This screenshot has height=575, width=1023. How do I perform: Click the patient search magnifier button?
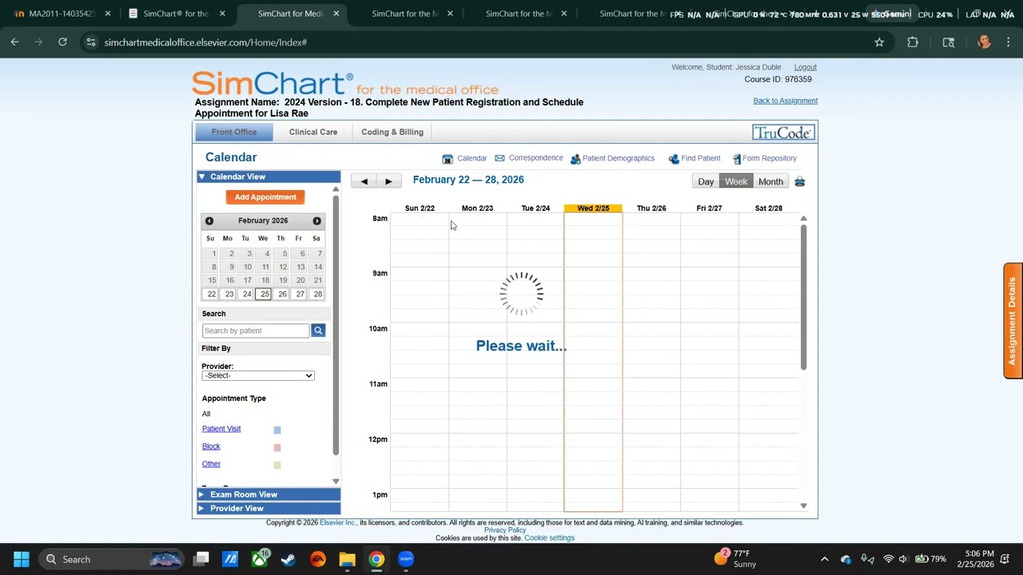318,331
